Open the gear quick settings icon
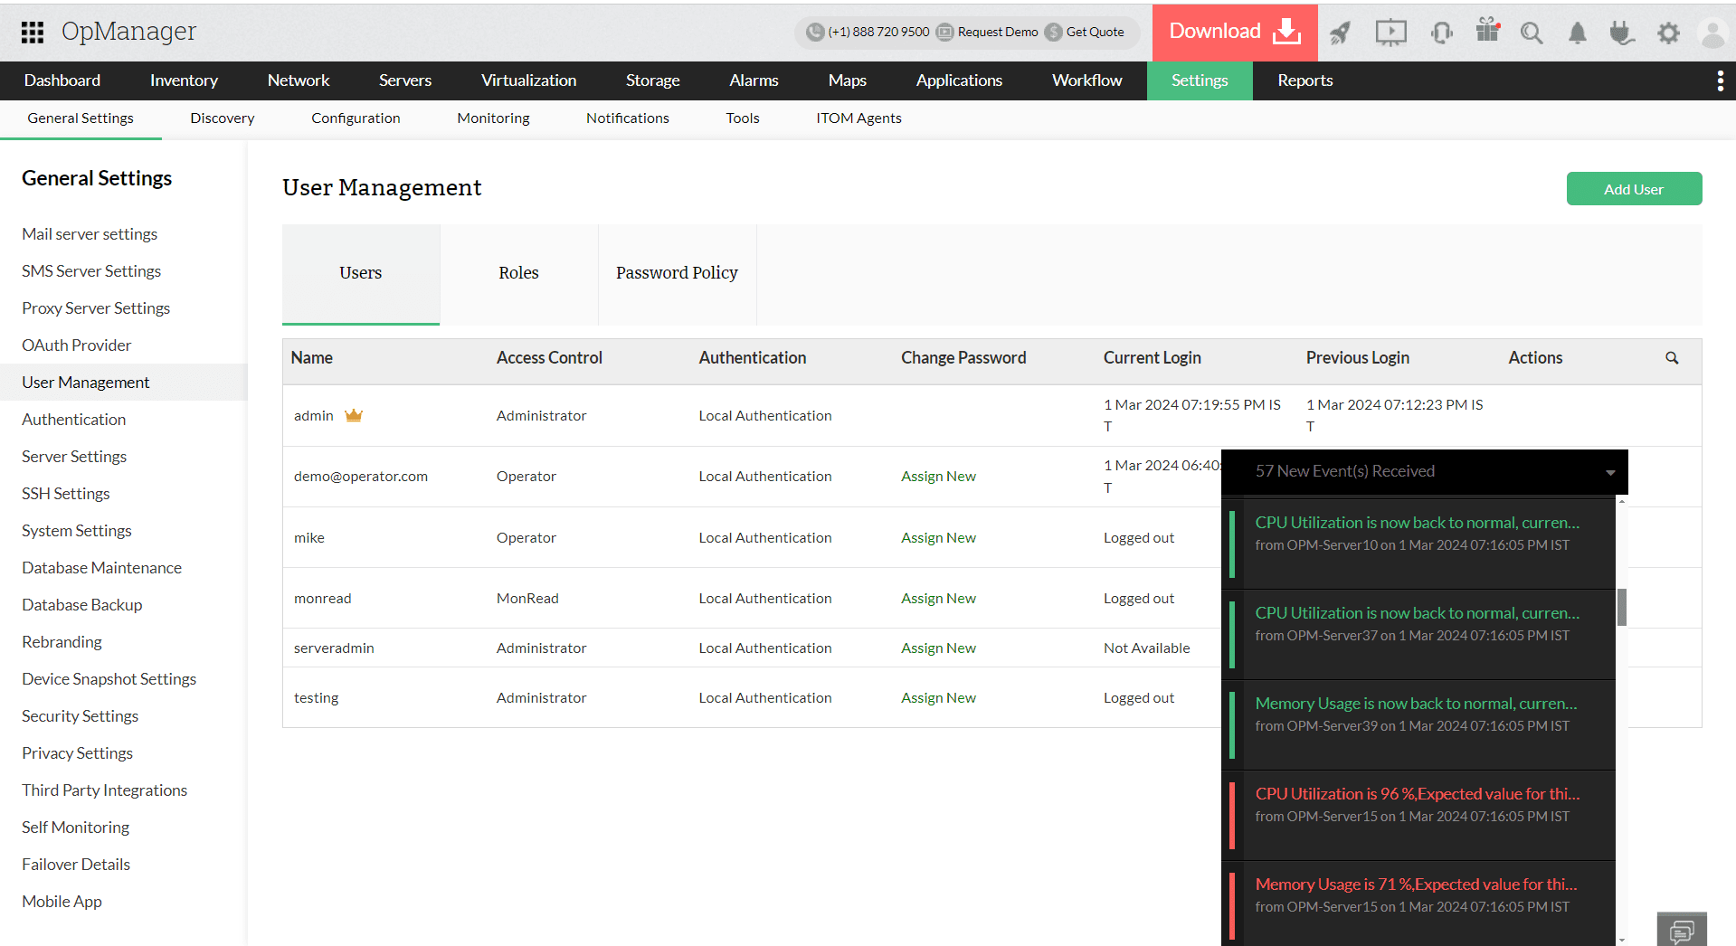Screen dimensions: 1736x946 pyautogui.click(x=1668, y=33)
